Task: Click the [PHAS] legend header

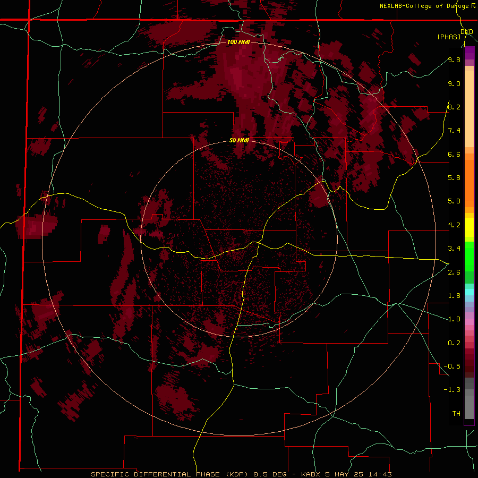Action: (x=449, y=37)
